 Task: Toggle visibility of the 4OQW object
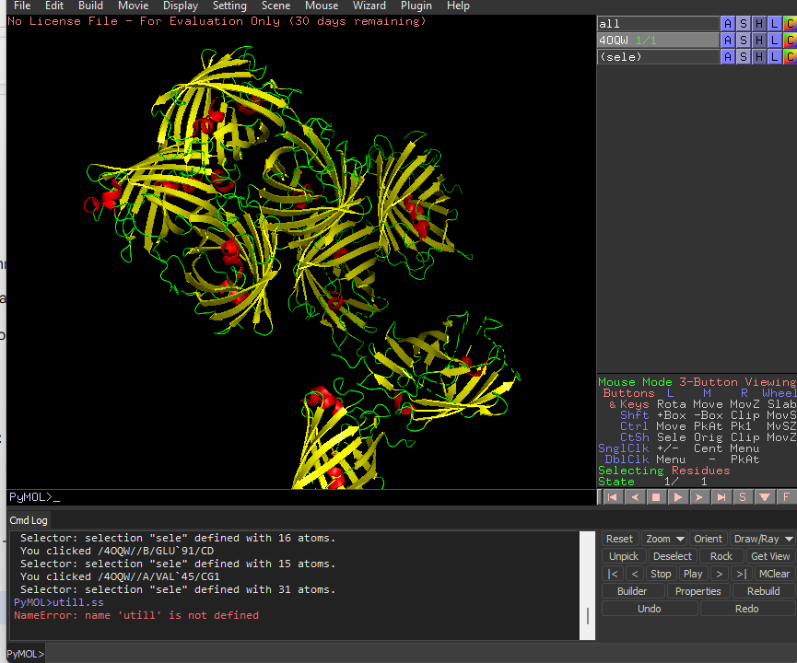pos(657,41)
